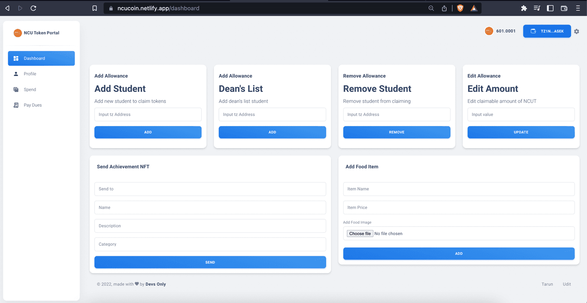587x303 pixels.
Task: Open Spend in the sidebar
Action: coord(41,89)
